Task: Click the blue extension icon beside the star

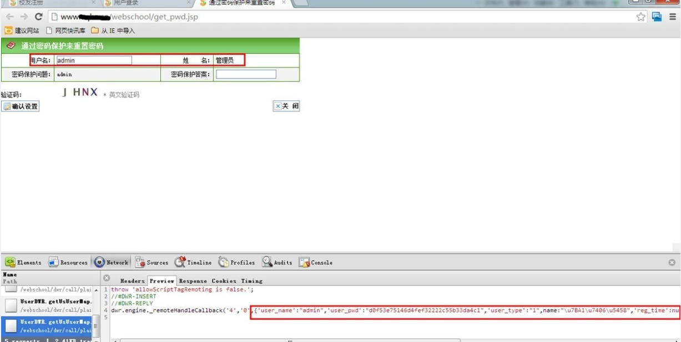Action: coord(657,17)
